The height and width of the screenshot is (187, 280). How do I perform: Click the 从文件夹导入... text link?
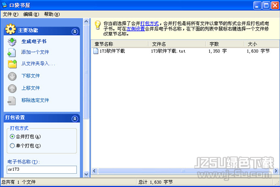point(38,63)
